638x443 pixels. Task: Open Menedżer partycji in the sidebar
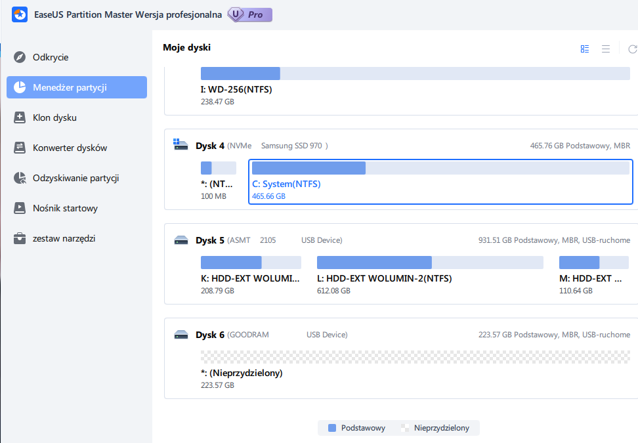point(77,87)
